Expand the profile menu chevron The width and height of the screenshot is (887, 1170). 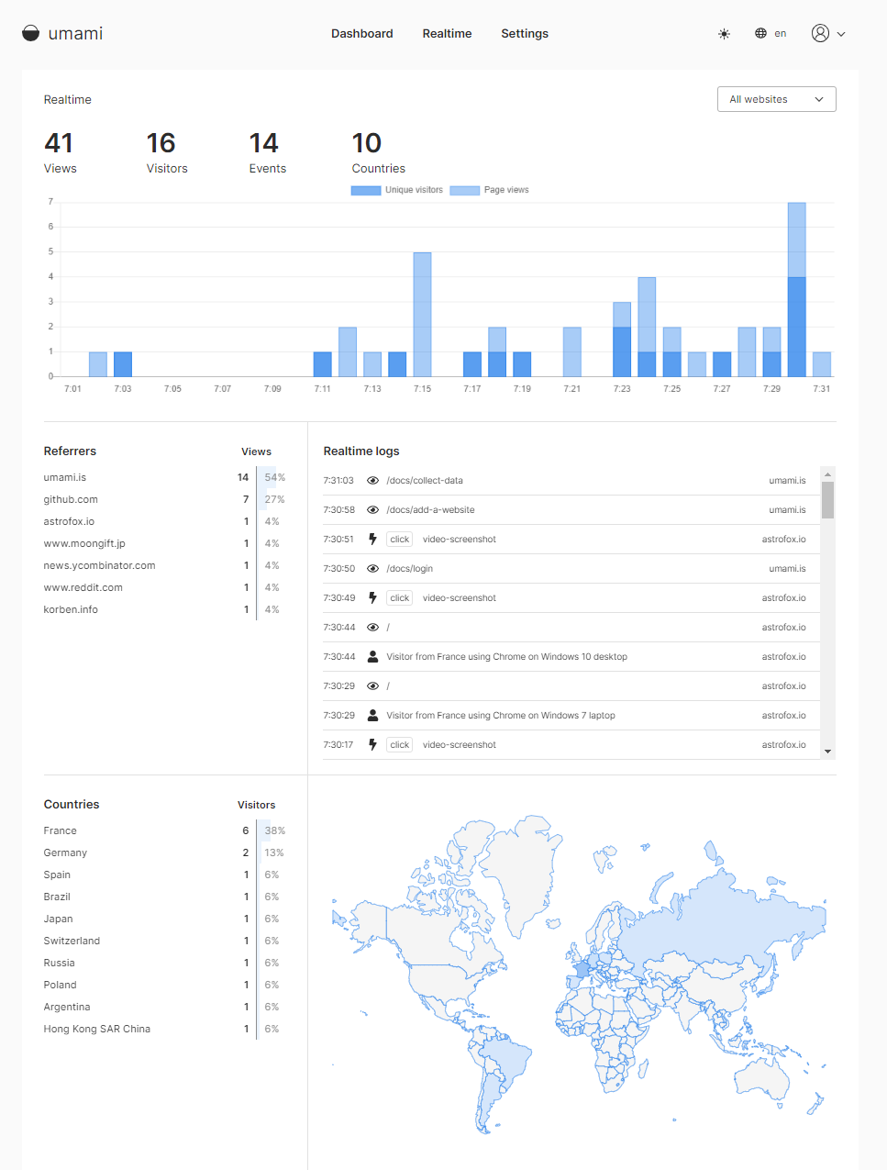coord(841,33)
